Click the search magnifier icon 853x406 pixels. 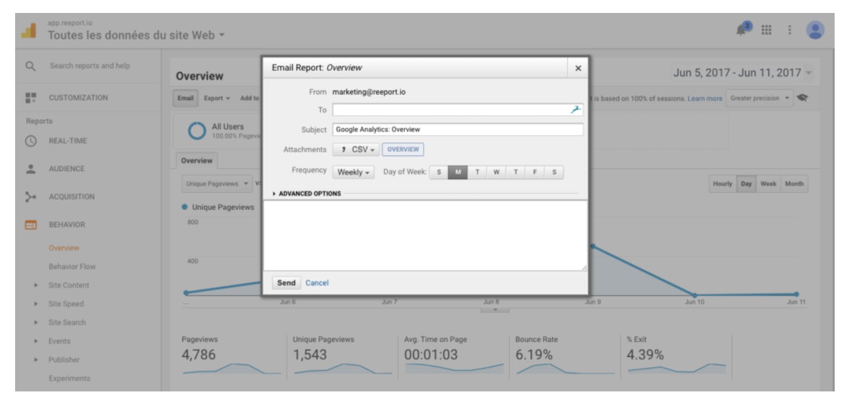(x=31, y=66)
